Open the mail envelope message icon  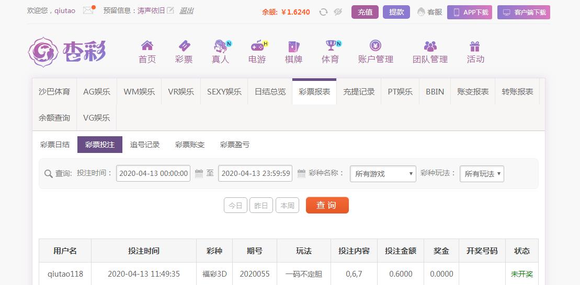point(88,10)
